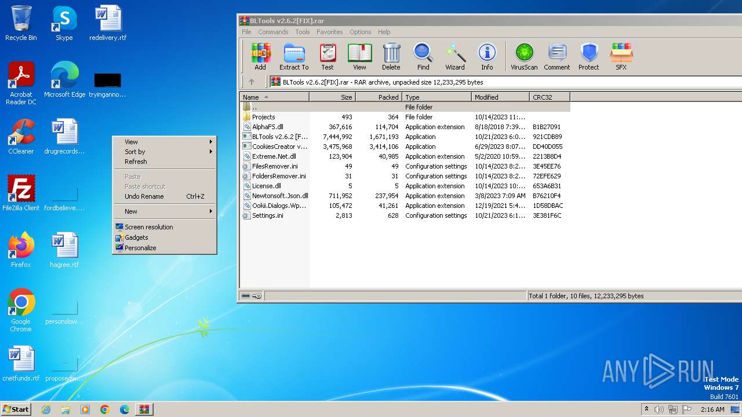Go up one folder level arrow
This screenshot has height=417, width=742.
[x=252, y=82]
